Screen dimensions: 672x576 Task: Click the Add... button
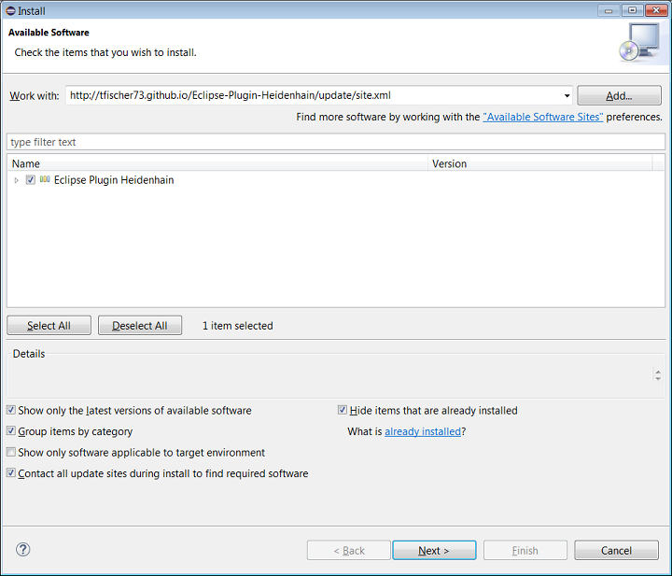[x=619, y=95]
